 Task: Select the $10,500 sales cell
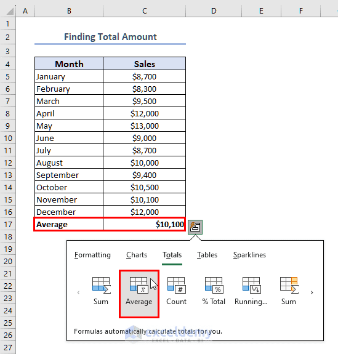pos(145,187)
